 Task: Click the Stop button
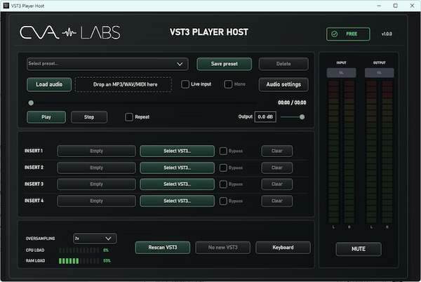click(89, 117)
